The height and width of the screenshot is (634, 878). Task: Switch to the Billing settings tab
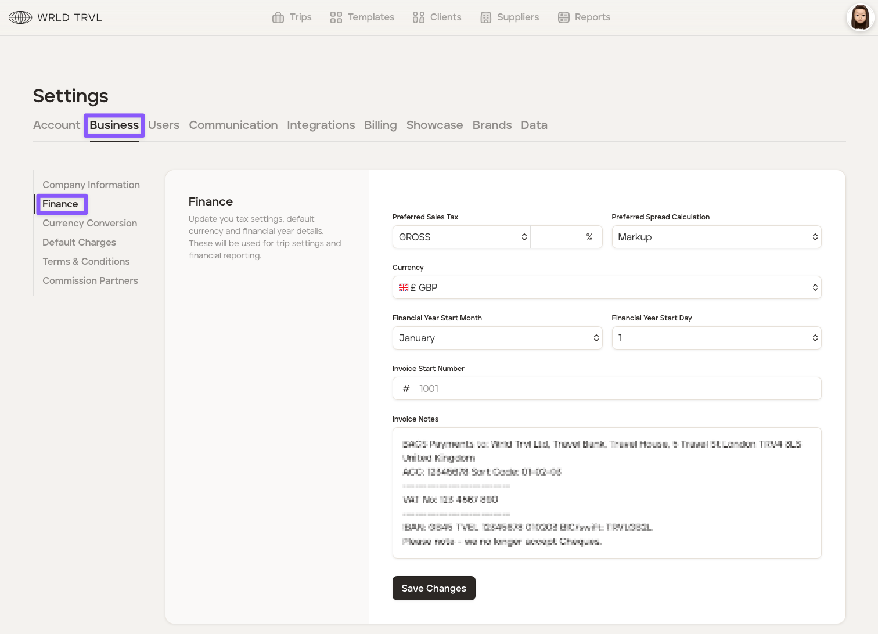(380, 125)
